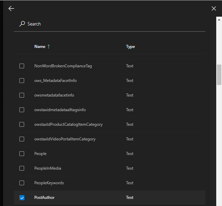Click the vertical scrollbar thumb

pos(219,74)
